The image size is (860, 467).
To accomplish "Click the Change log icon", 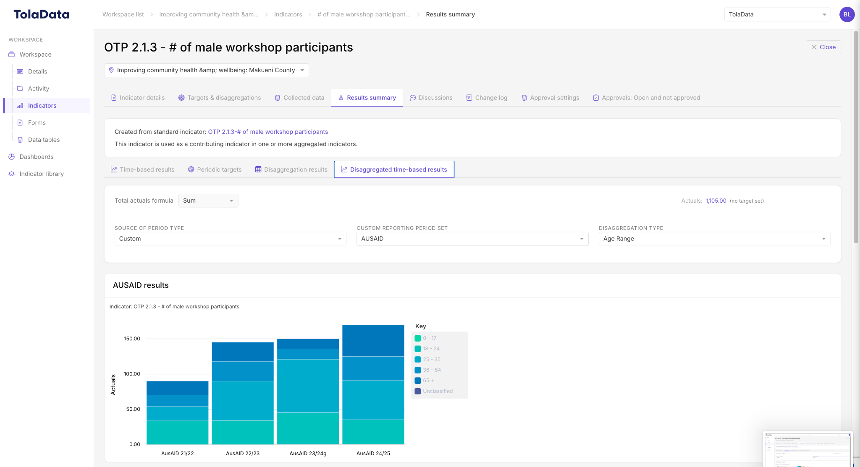I will (469, 98).
